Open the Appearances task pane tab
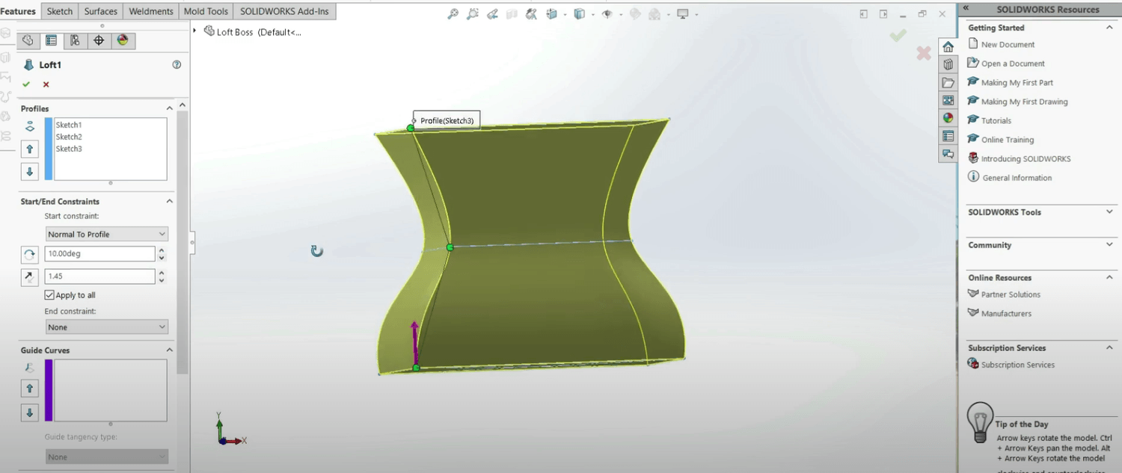The width and height of the screenshot is (1122, 473). pyautogui.click(x=948, y=118)
